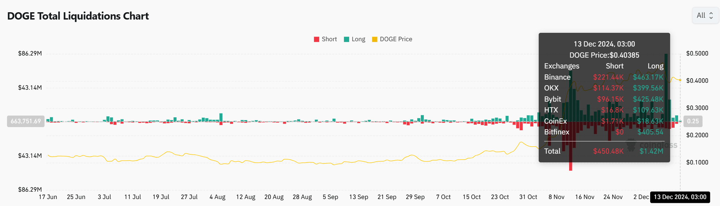Click the green Long legend square
This screenshot has height=206, width=720.
[346, 39]
